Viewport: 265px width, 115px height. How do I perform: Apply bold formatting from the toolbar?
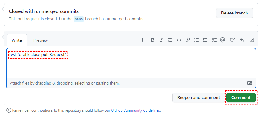(x=152, y=40)
